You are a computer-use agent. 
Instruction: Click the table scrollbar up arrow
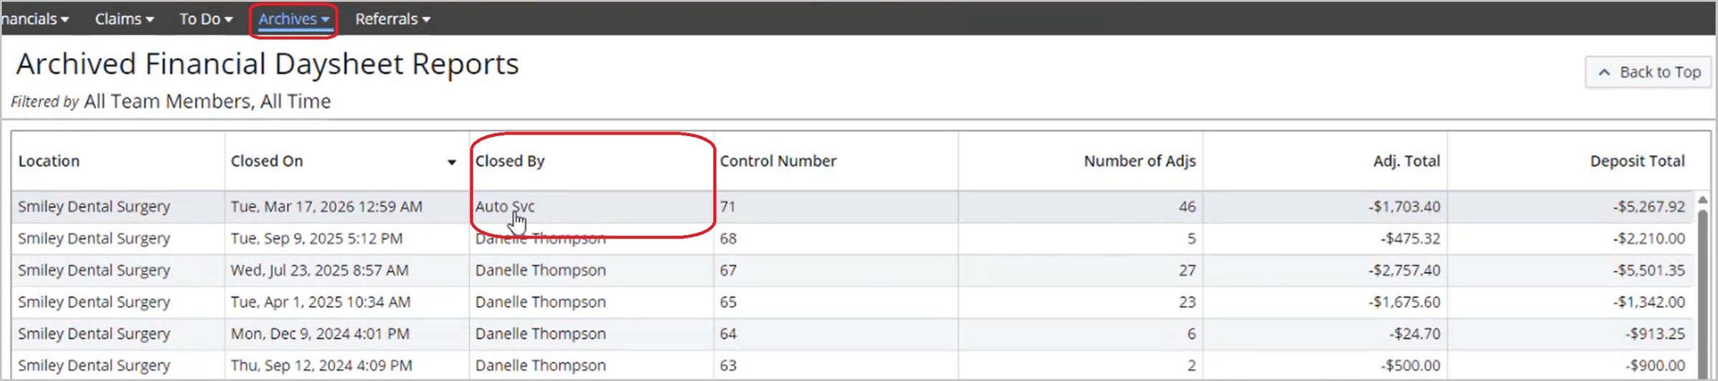[x=1702, y=201]
